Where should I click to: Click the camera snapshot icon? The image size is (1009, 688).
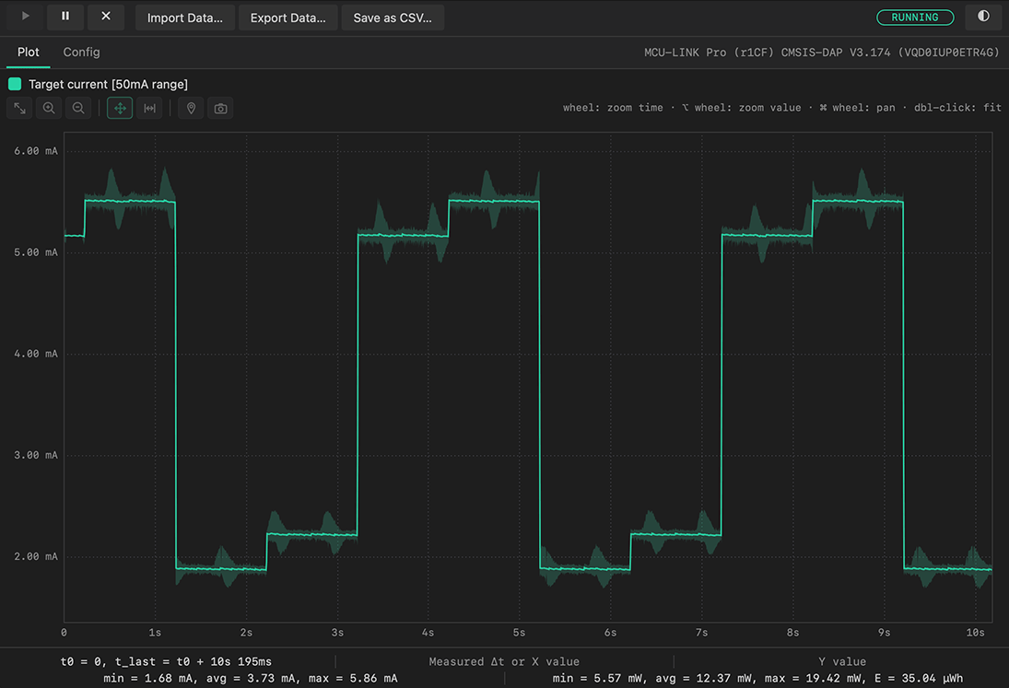coord(221,108)
